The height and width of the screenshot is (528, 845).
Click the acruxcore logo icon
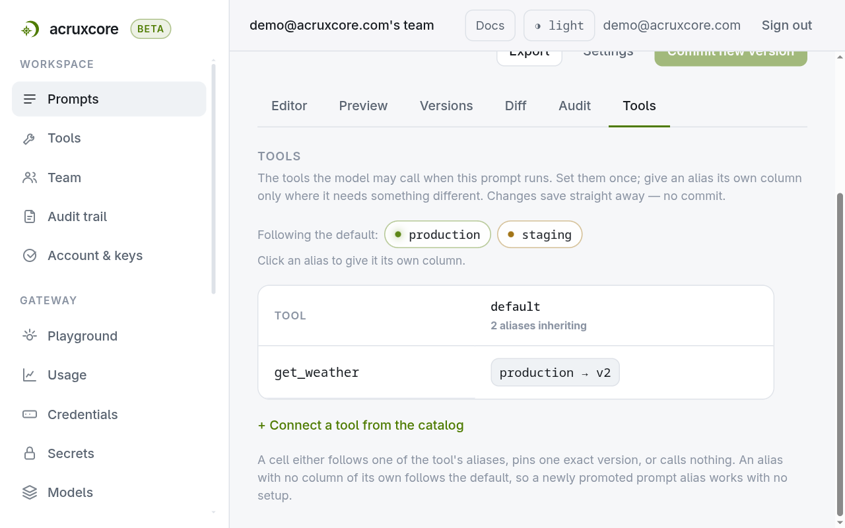30,29
